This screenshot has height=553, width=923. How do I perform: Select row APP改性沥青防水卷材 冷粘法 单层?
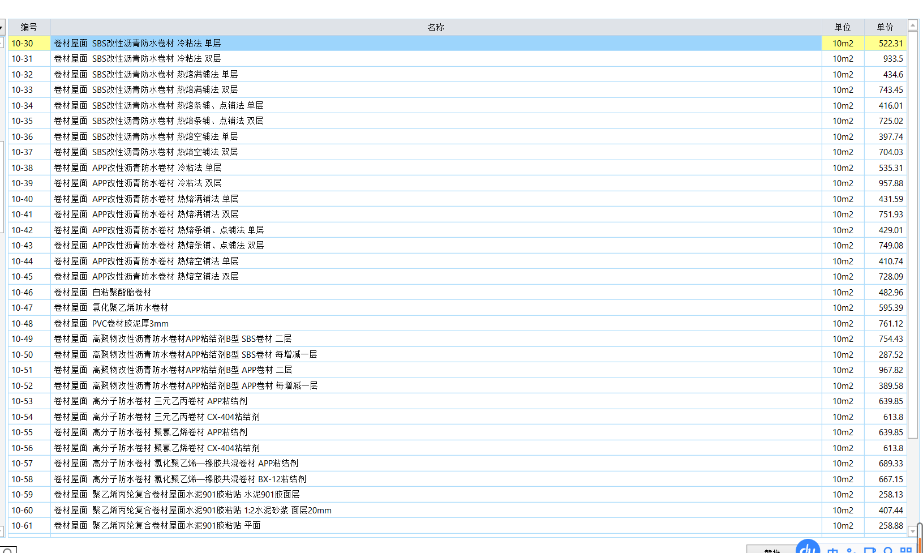[x=436, y=168]
